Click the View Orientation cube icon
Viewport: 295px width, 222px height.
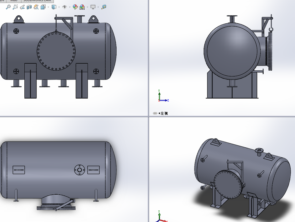tap(43, 7)
